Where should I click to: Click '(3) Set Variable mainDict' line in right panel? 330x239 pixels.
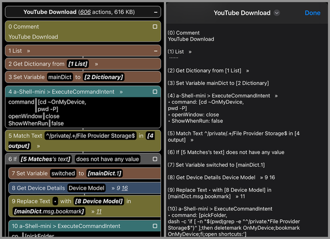coord(218,83)
